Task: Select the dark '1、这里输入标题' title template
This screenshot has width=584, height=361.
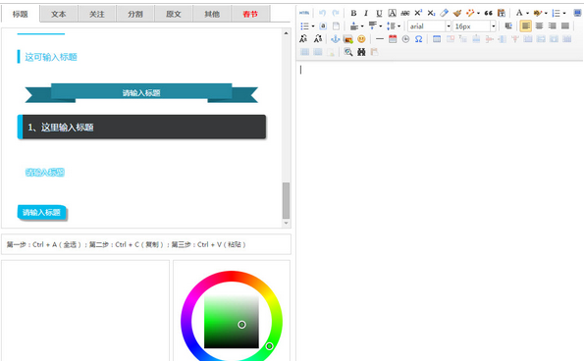Action: (142, 127)
